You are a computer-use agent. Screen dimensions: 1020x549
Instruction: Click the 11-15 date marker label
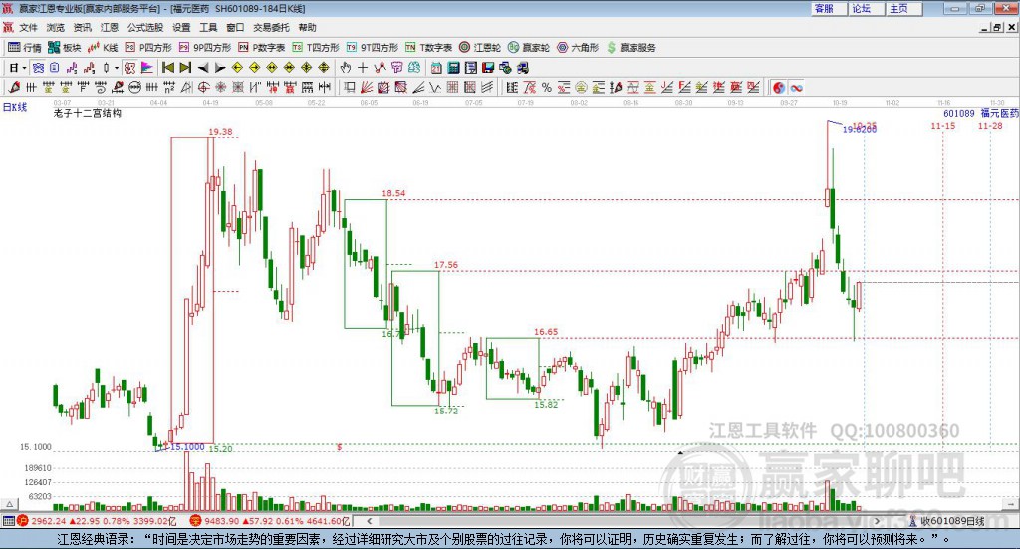coord(943,126)
